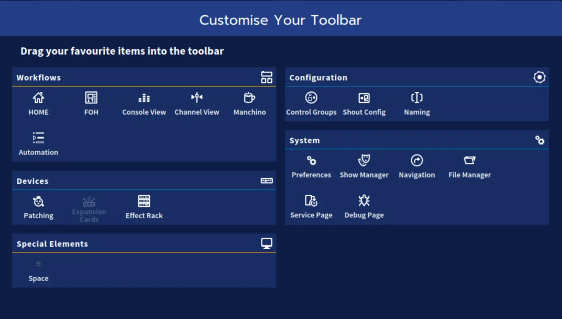Image resolution: width=562 pixels, height=319 pixels.
Task: Click the Configuration section header icon
Action: pos(540,77)
